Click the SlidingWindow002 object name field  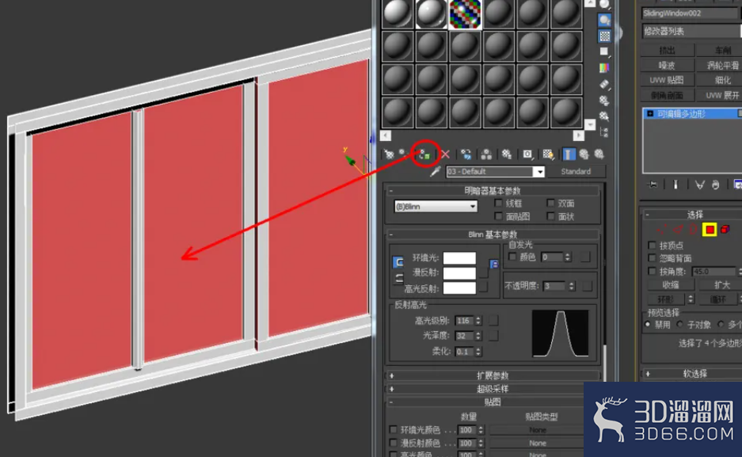click(691, 13)
